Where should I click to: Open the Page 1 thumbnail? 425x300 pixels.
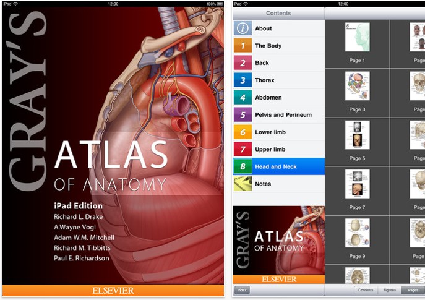[357, 37]
